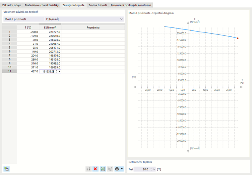
Task: Click the E value 210987.0
Action: (x=50, y=44)
